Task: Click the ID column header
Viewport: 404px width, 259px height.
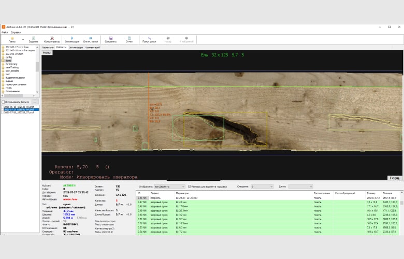Action: [142, 193]
